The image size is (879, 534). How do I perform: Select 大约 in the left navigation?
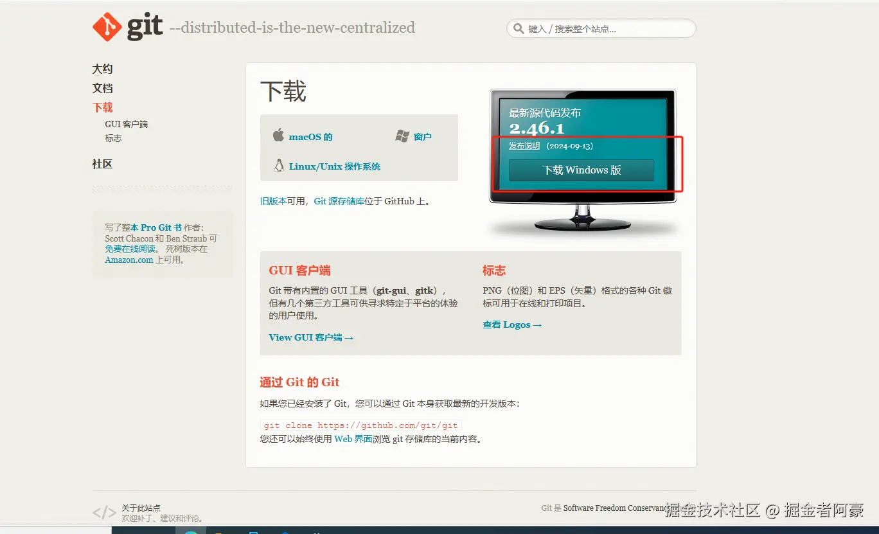[102, 68]
